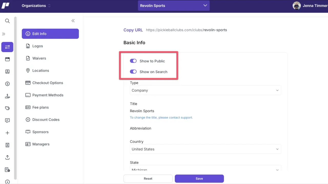Click the search magnifier icon in sidebar
328x184 pixels.
coord(7,21)
